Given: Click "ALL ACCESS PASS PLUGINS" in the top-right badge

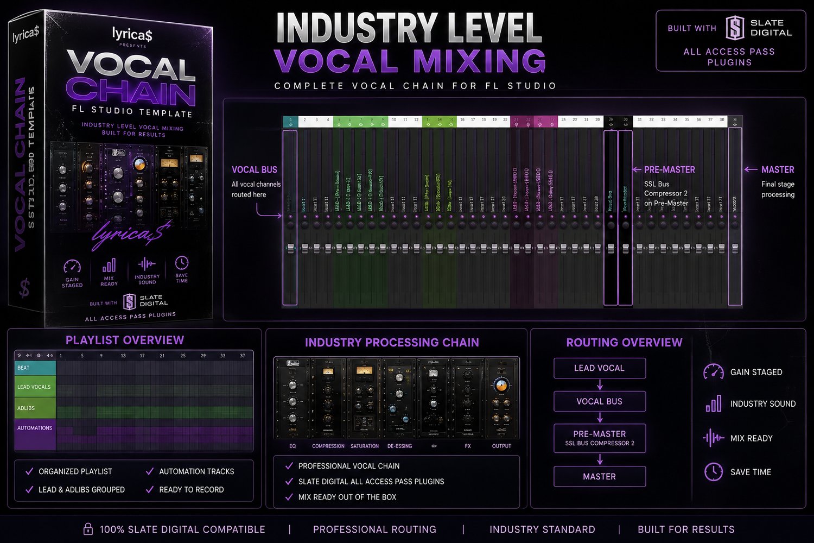Looking at the screenshot, I should coord(729,57).
